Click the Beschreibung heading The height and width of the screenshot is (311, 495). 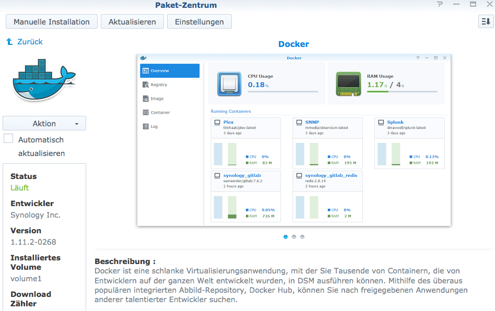coord(125,261)
